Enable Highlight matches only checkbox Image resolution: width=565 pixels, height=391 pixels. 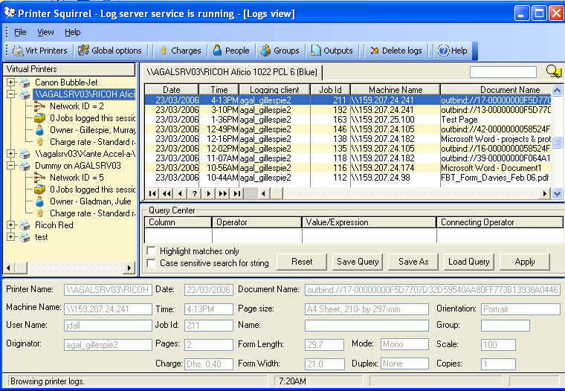coord(152,251)
